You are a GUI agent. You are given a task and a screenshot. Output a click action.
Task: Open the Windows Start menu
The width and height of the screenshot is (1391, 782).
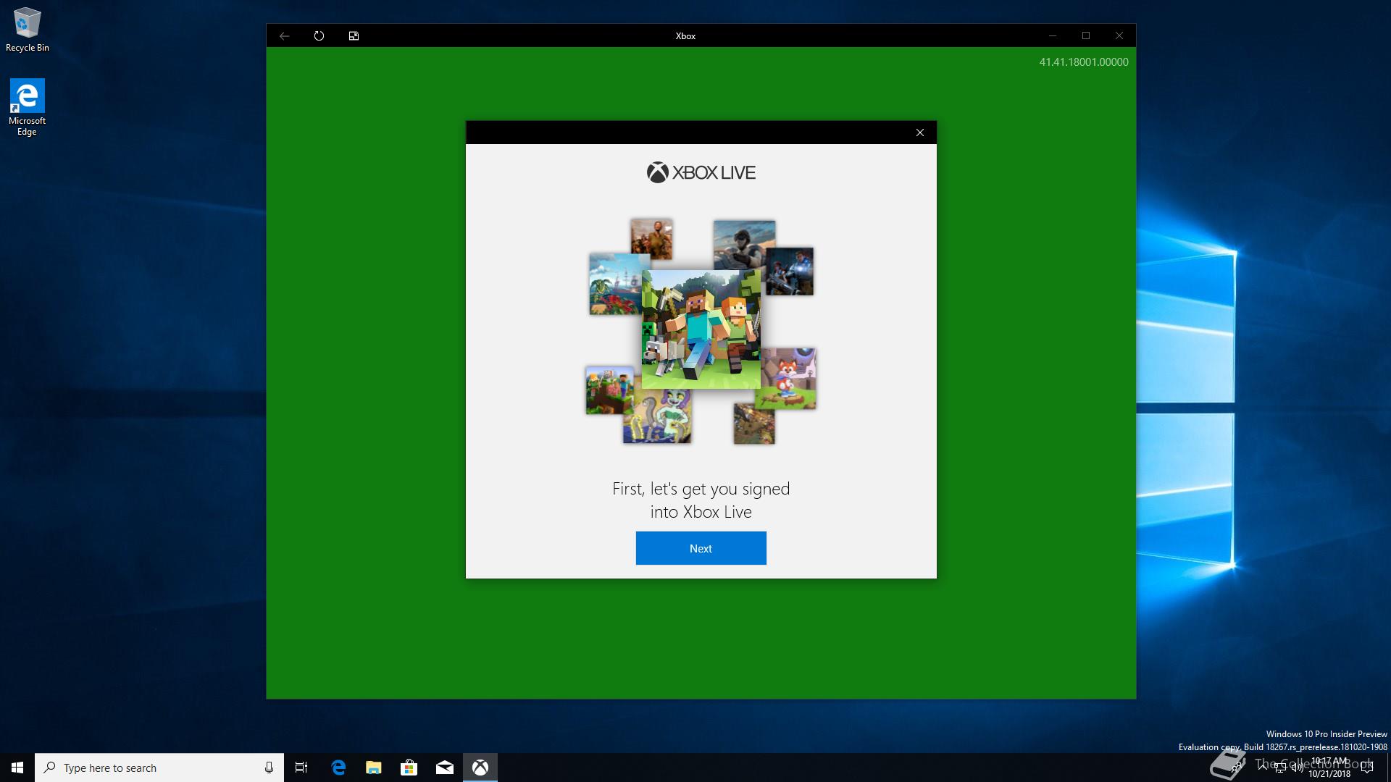click(x=17, y=768)
